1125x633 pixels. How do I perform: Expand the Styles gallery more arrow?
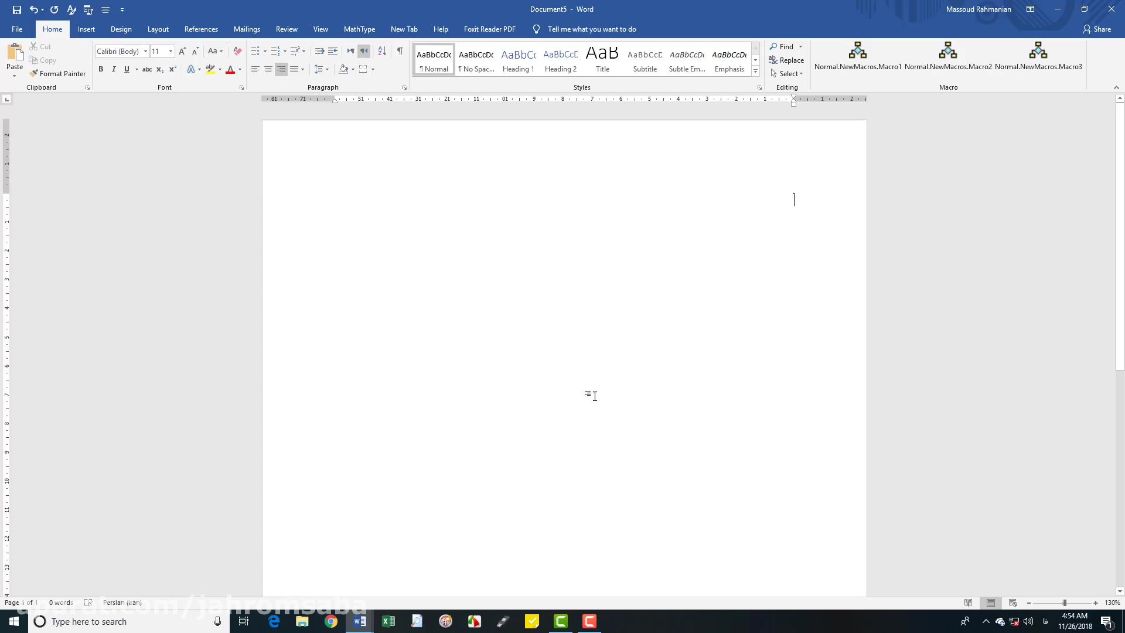point(755,72)
